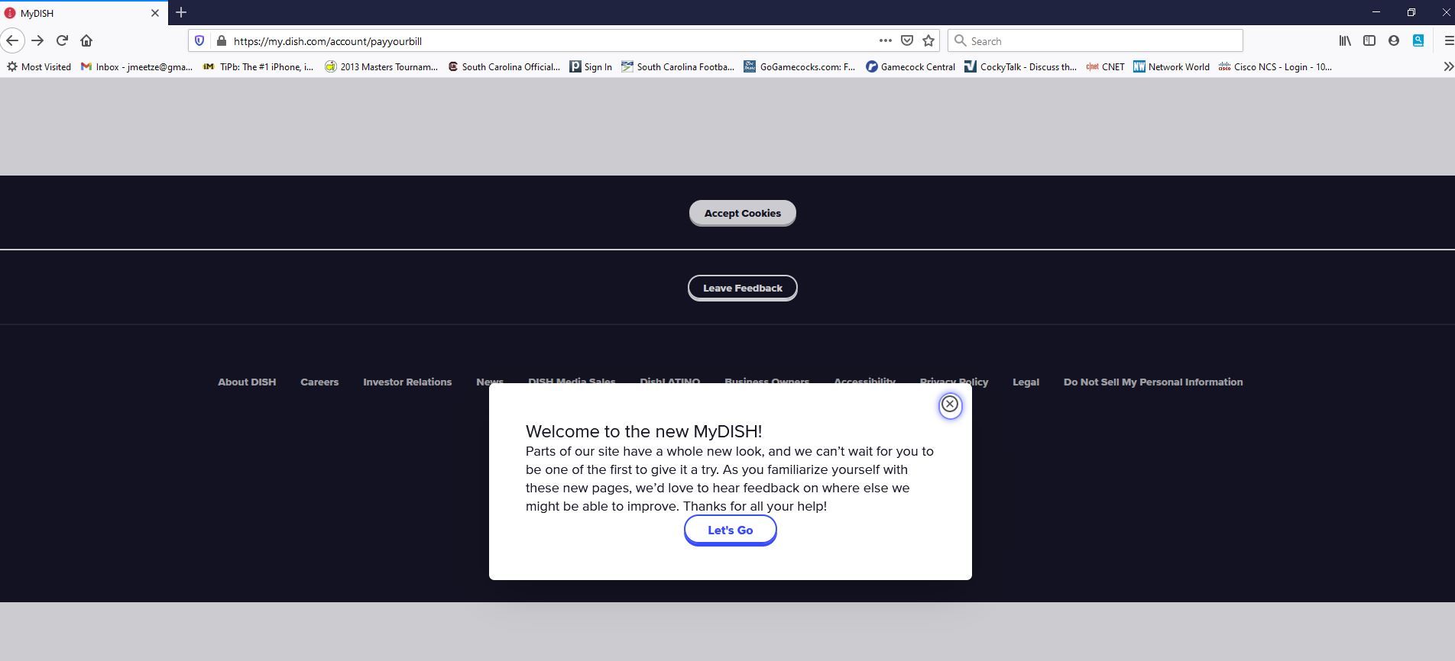Show more bookmarks toolbar items chevron
Image resolution: width=1455 pixels, height=661 pixels.
click(1447, 66)
